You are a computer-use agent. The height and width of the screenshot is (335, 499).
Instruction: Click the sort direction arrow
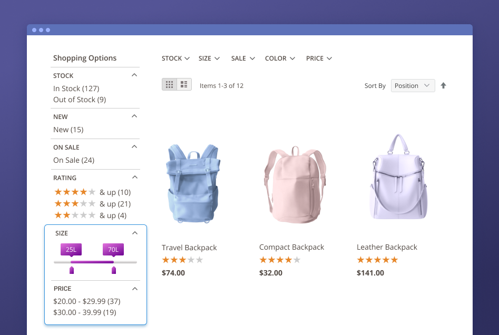point(443,85)
